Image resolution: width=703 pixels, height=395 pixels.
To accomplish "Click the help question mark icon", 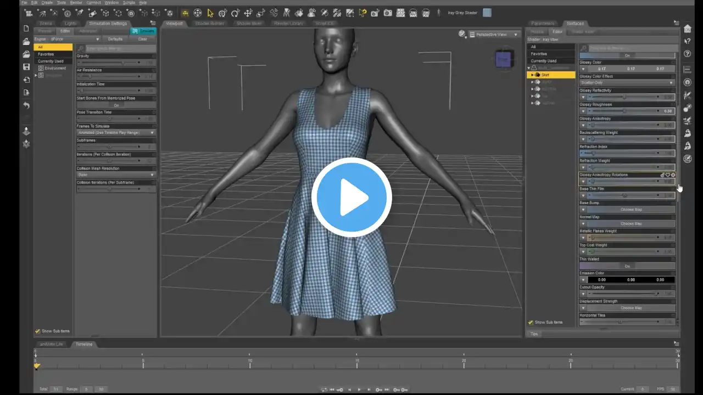I will point(687,54).
